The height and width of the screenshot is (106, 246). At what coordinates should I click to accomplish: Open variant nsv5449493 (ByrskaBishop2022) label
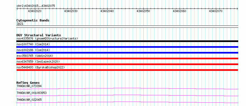[x=41, y=67]
